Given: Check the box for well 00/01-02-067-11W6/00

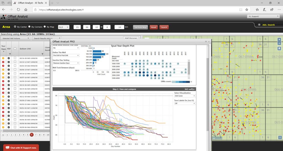Looking at the screenshot, I should [x=15, y=108].
